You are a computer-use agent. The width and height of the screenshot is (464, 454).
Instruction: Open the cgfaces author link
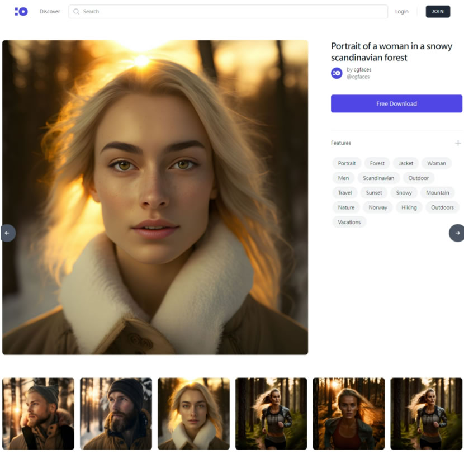(362, 69)
